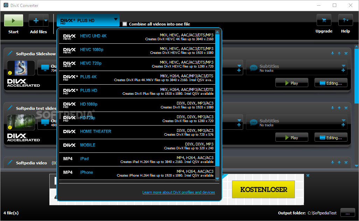Move Softpedia test slideshow down
359x221 pixels.
click(x=332, y=108)
